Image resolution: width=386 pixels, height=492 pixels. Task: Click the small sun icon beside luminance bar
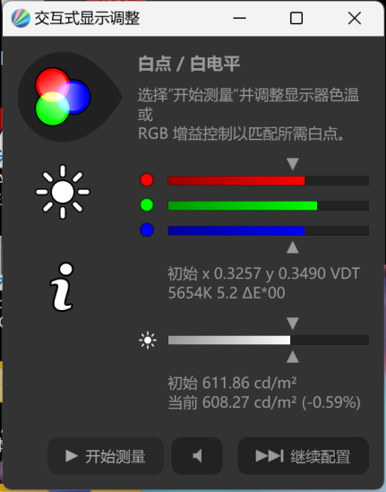point(148,341)
